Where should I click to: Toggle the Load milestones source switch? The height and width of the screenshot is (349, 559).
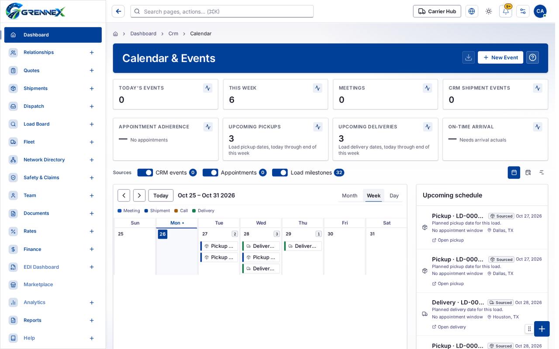280,173
